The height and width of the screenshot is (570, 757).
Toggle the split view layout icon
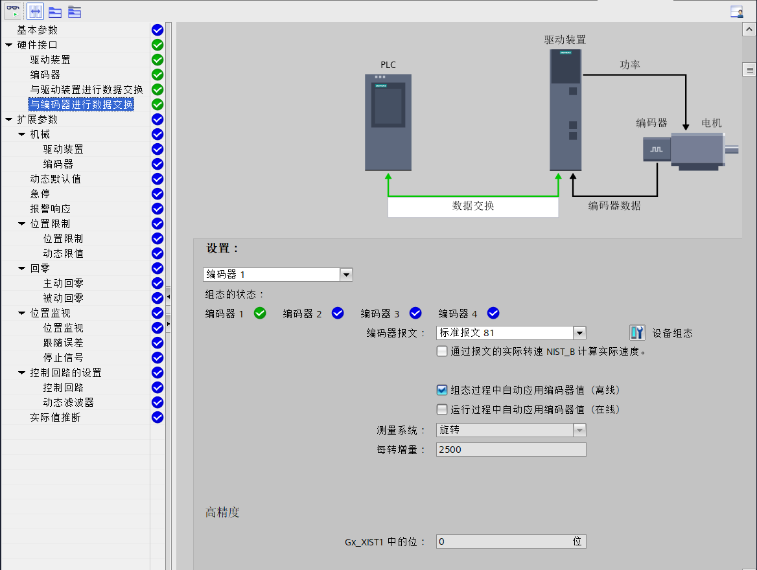(x=35, y=11)
